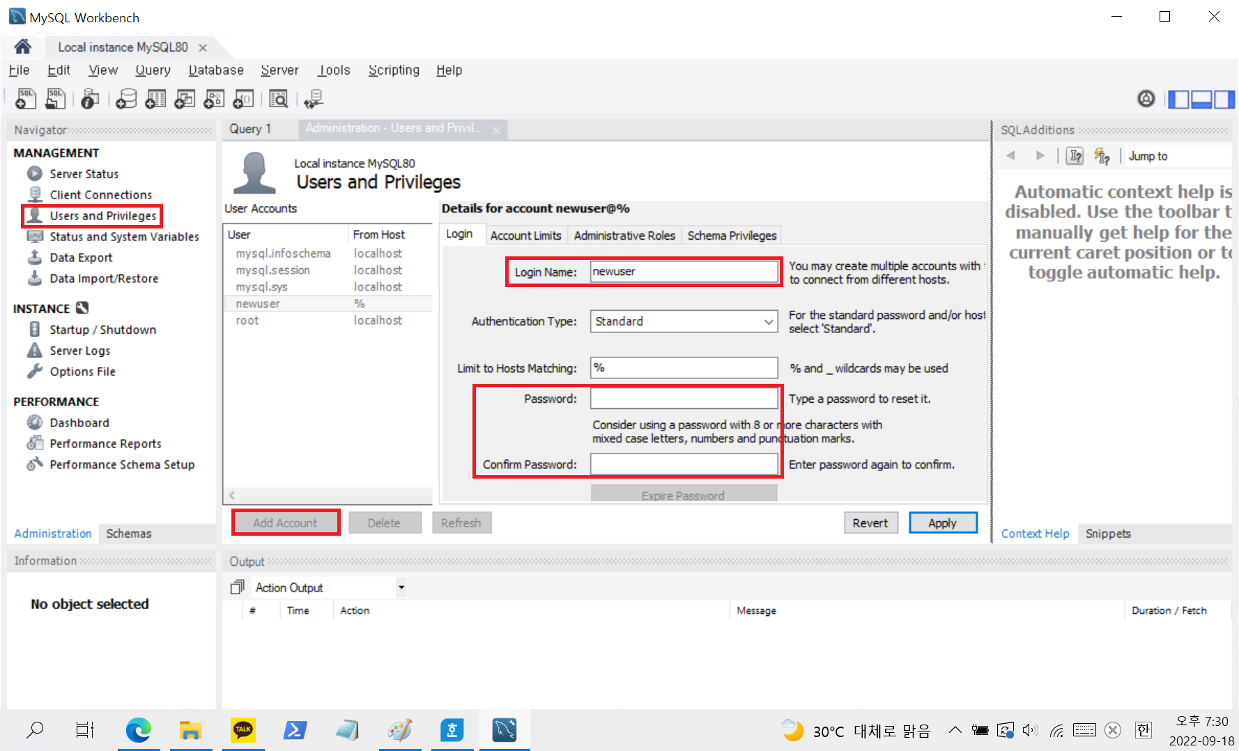Open Server Status in Navigator
Image resolution: width=1239 pixels, height=751 pixels.
(x=84, y=173)
